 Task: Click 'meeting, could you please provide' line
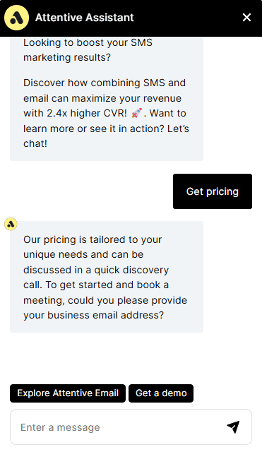tap(105, 300)
